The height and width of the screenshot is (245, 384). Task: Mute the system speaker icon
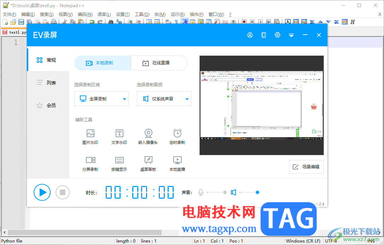(233, 192)
